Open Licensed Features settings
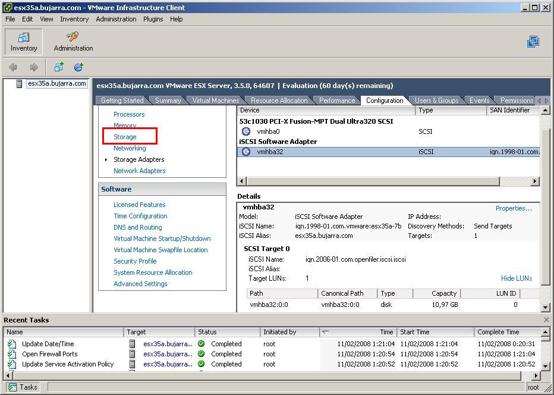 point(139,205)
